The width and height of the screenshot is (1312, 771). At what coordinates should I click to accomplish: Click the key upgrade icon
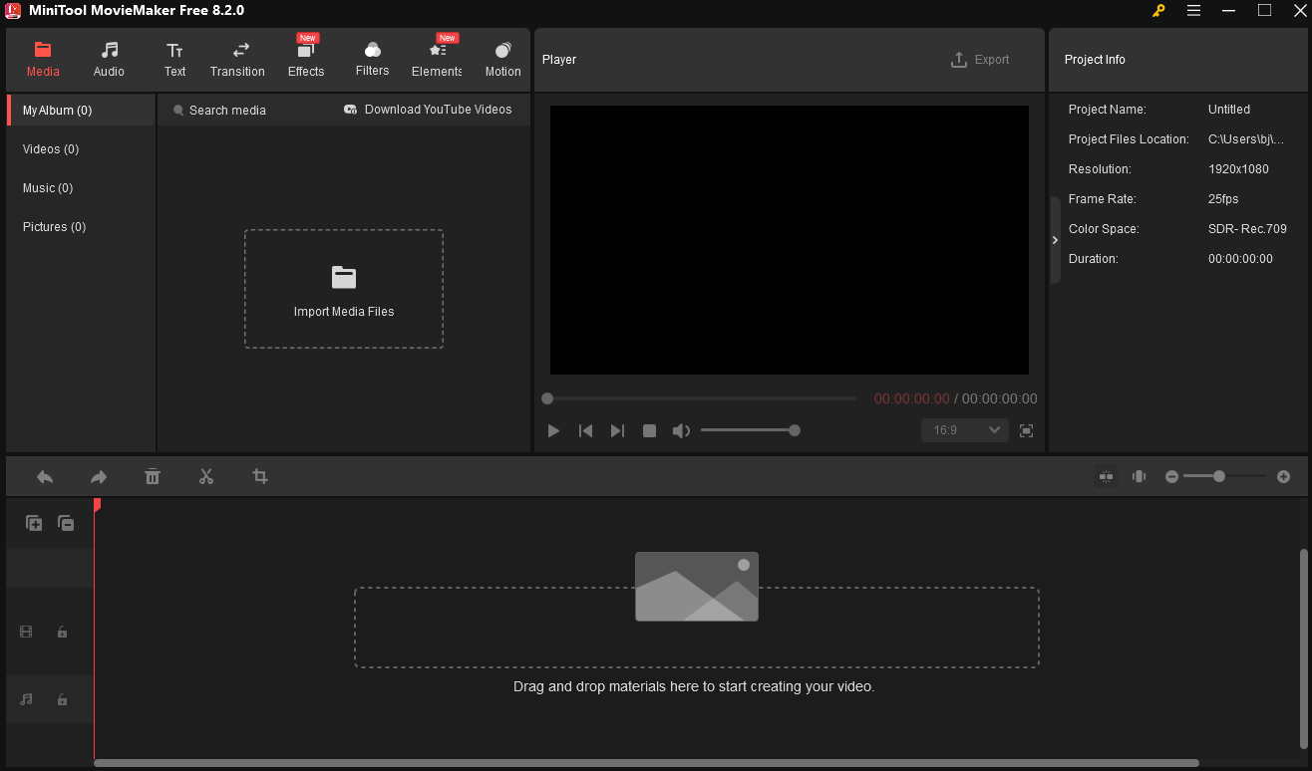point(1158,11)
